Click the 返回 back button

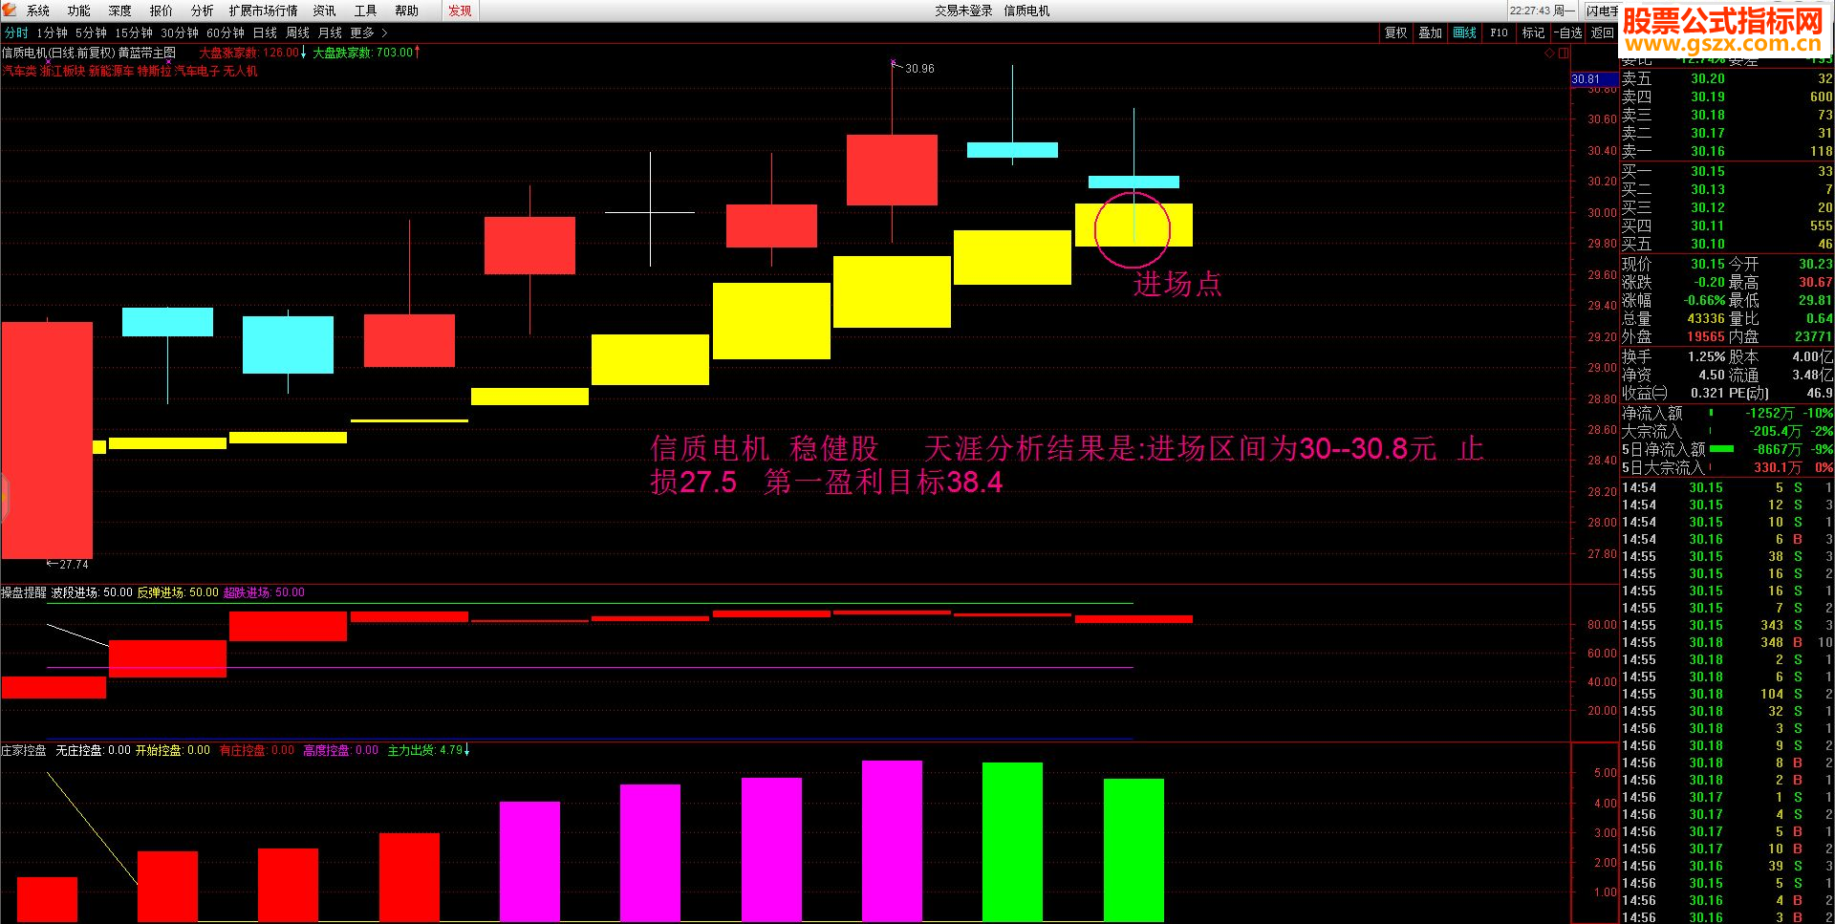click(1603, 32)
